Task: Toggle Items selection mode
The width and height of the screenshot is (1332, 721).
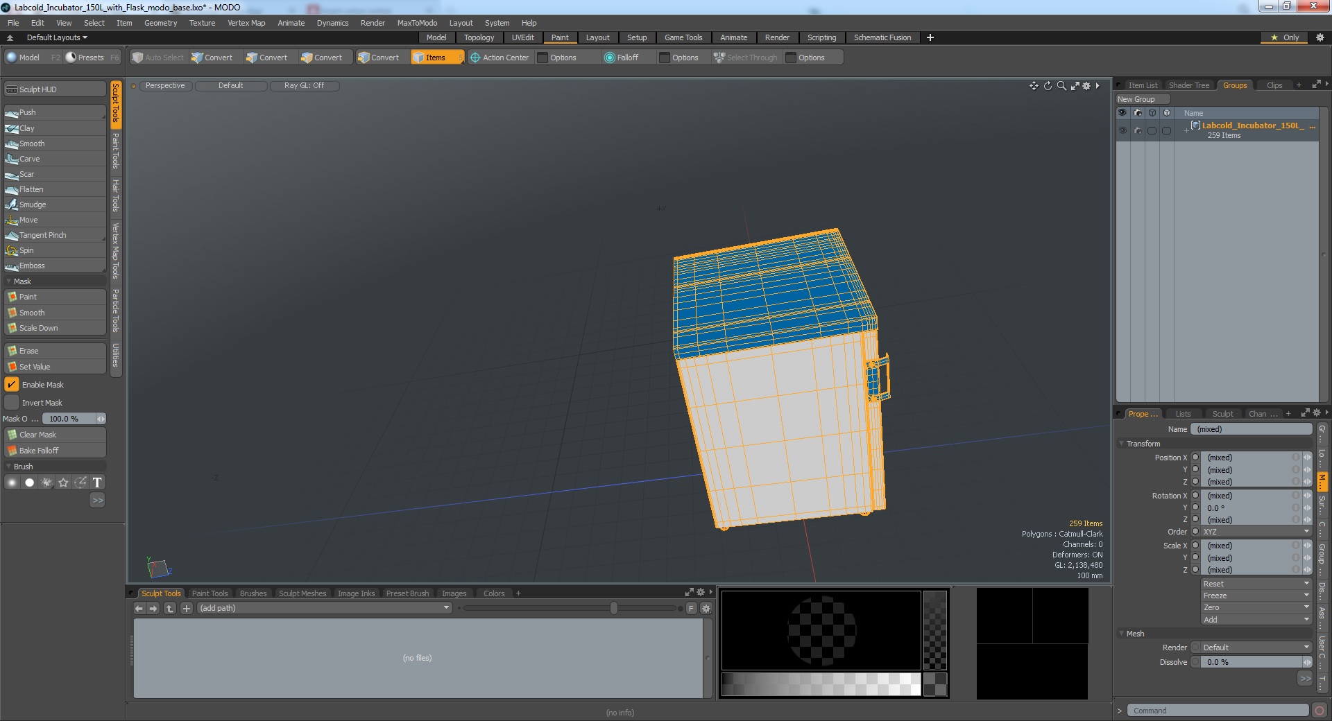Action: tap(437, 58)
